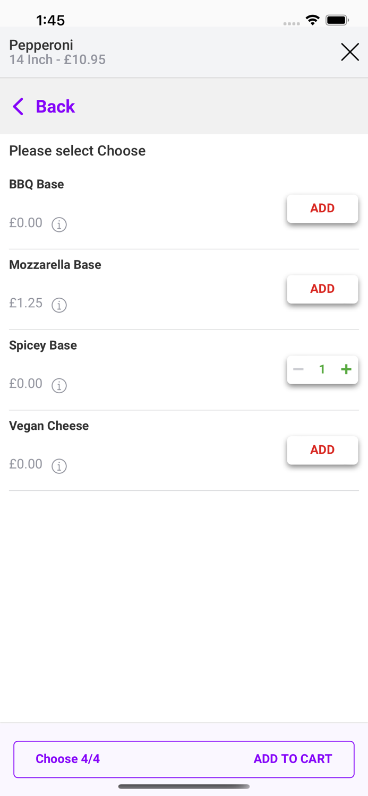
Task: Tap the Pepperoni 14 Inch header title
Action: (57, 52)
